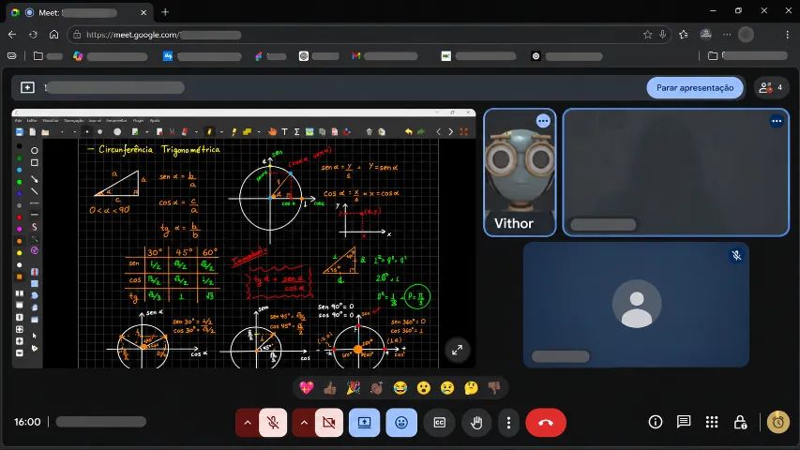
Task: Go to next page in whiteboard
Action: [451, 131]
